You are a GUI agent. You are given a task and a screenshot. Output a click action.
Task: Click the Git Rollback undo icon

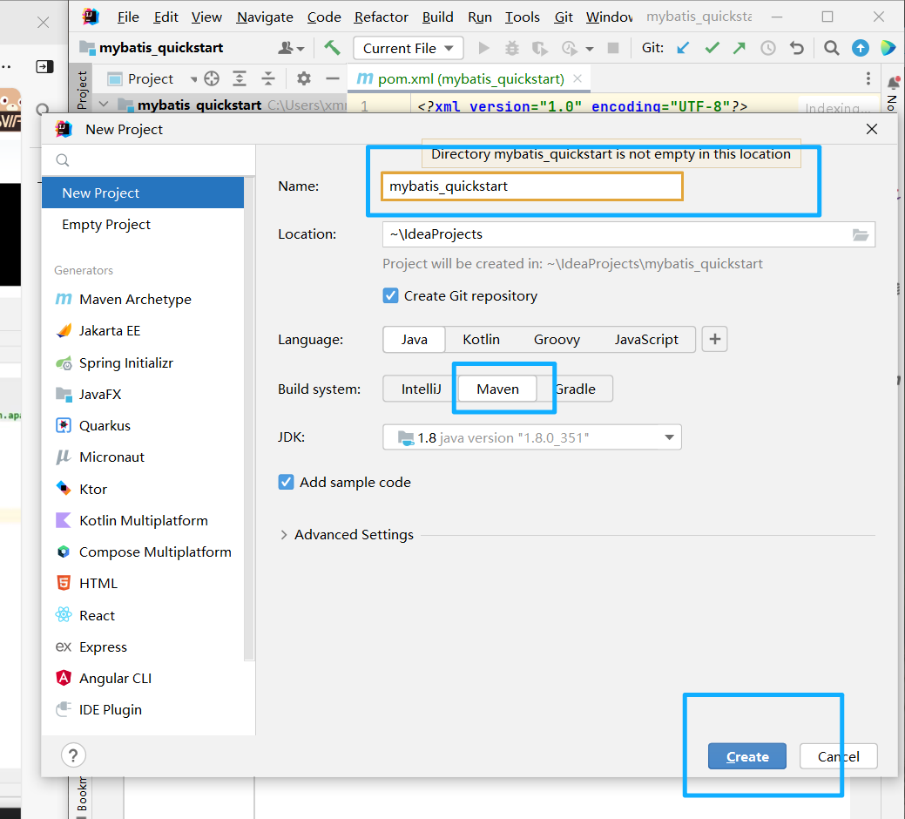pos(796,48)
